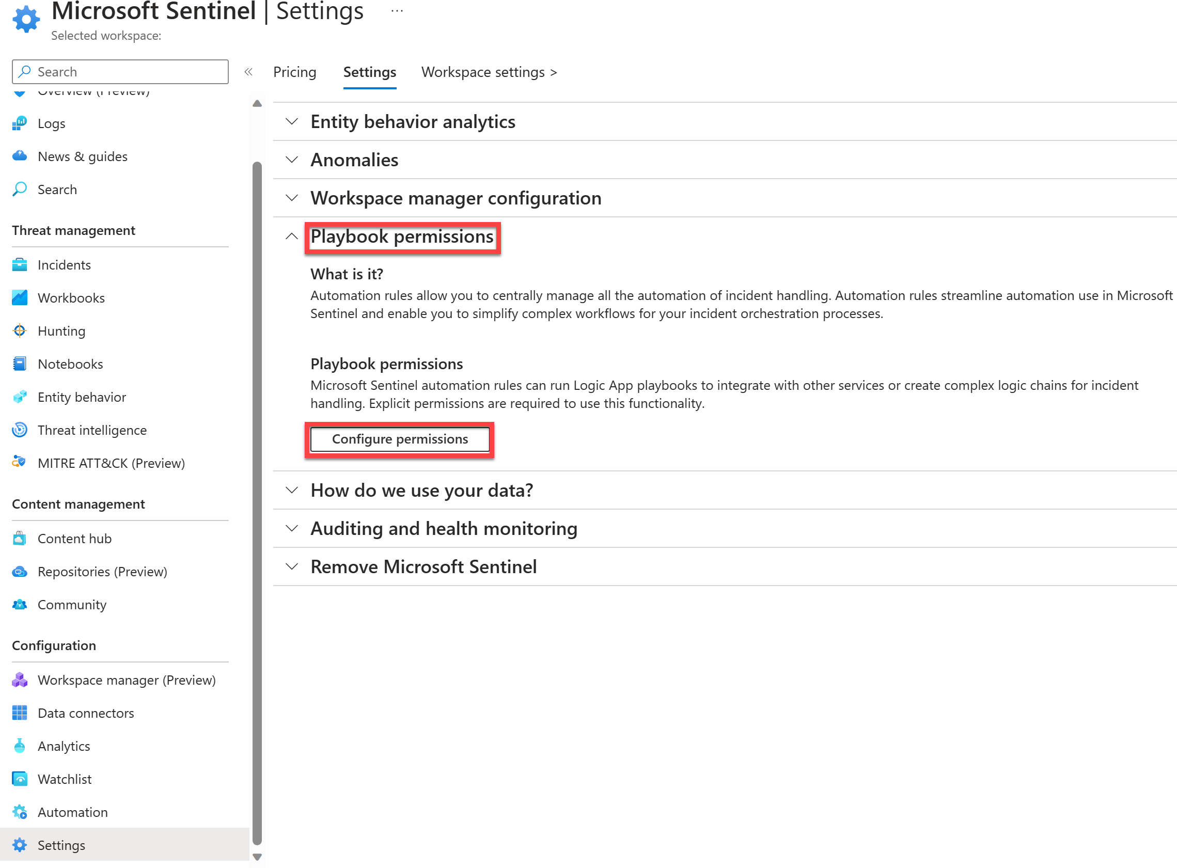The height and width of the screenshot is (868, 1177).
Task: Click the Watchlist icon in sidebar
Action: tap(19, 779)
